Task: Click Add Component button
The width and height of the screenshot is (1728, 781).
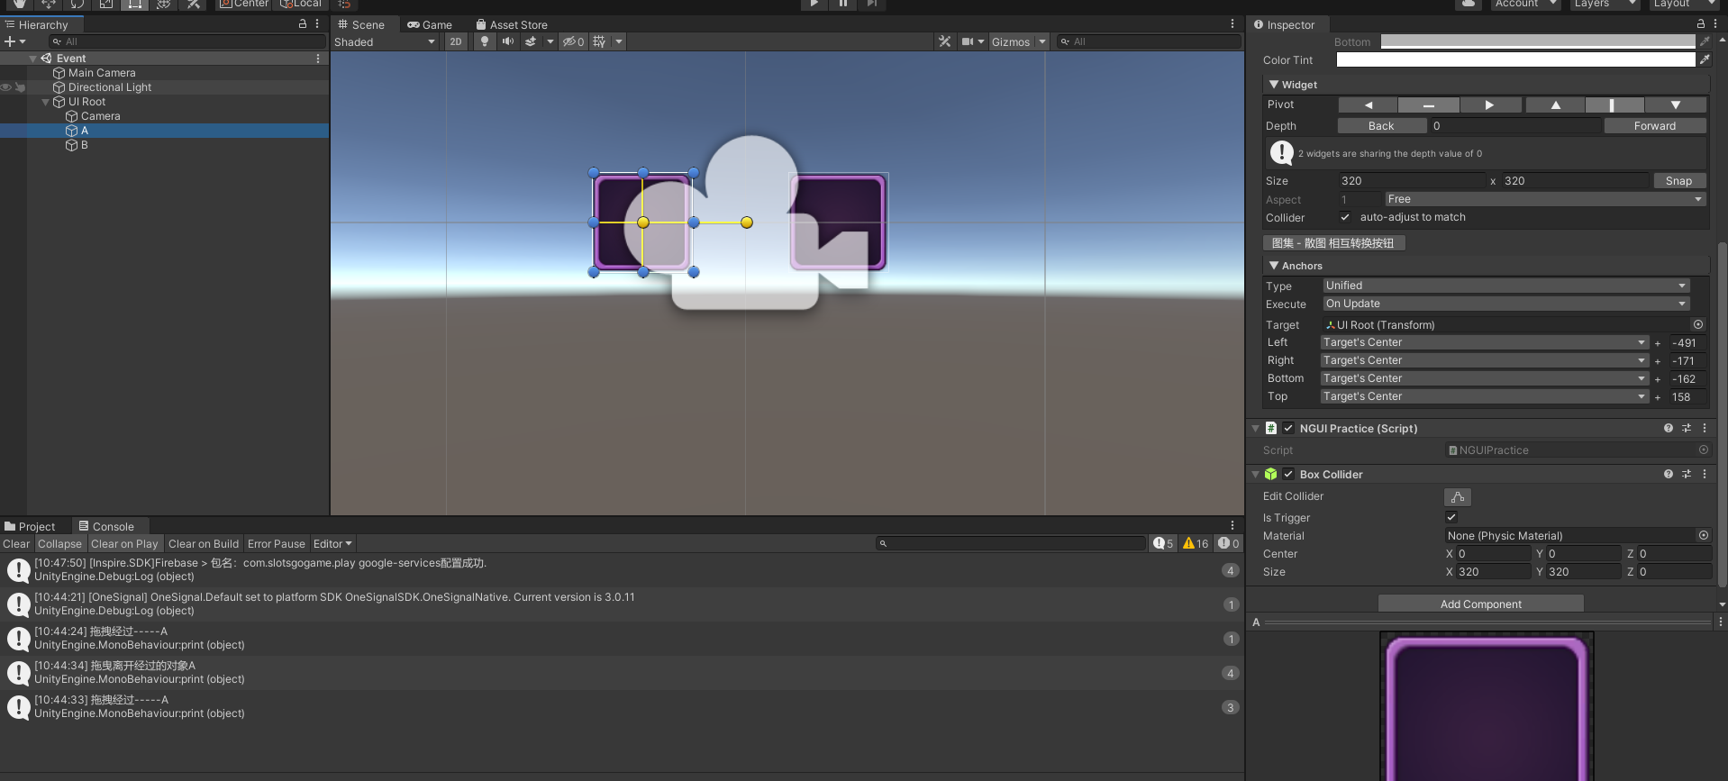Action: [1480, 604]
